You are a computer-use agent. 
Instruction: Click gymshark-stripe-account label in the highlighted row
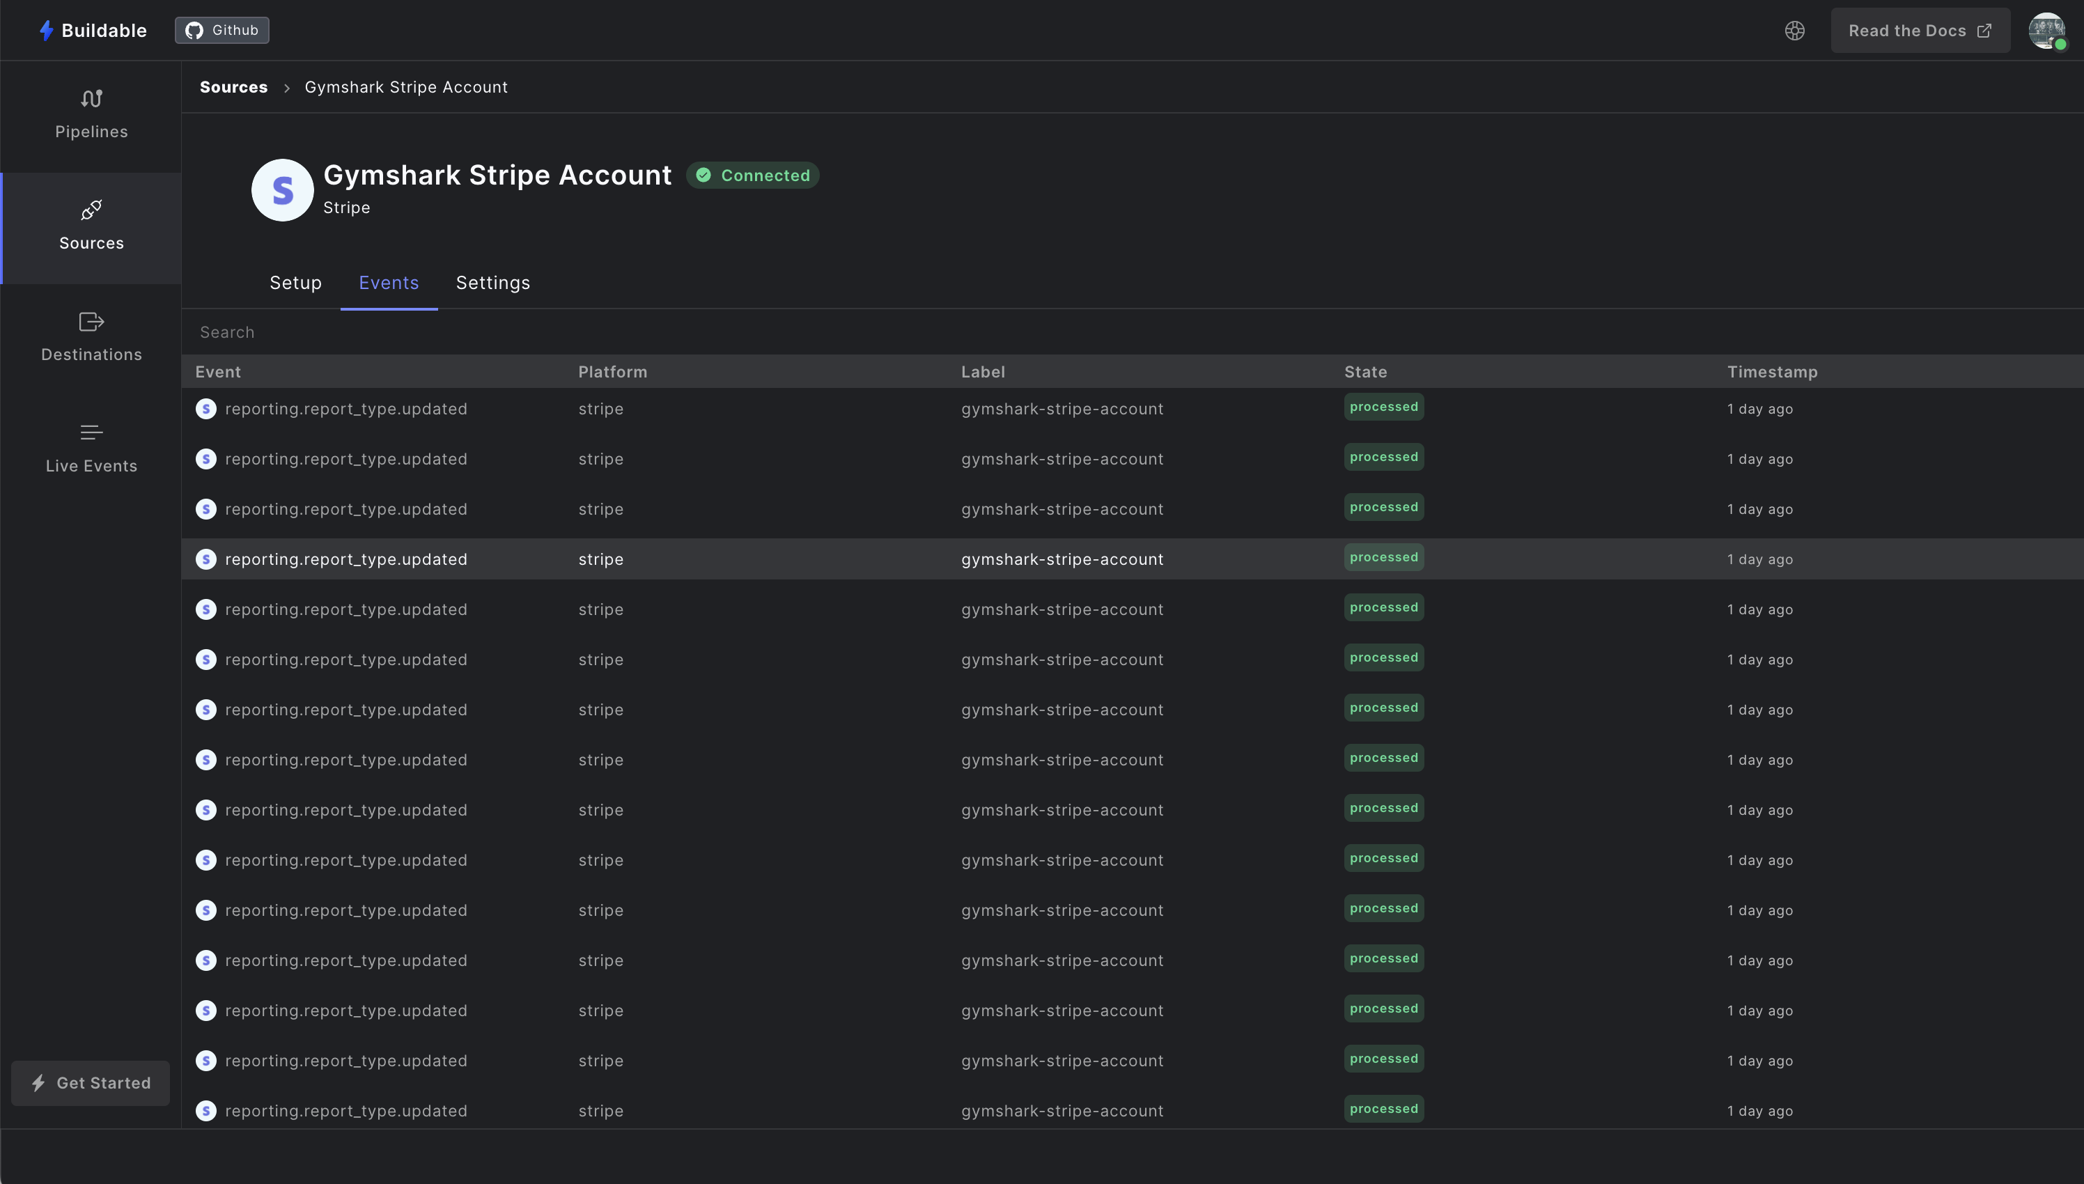[x=1062, y=559]
